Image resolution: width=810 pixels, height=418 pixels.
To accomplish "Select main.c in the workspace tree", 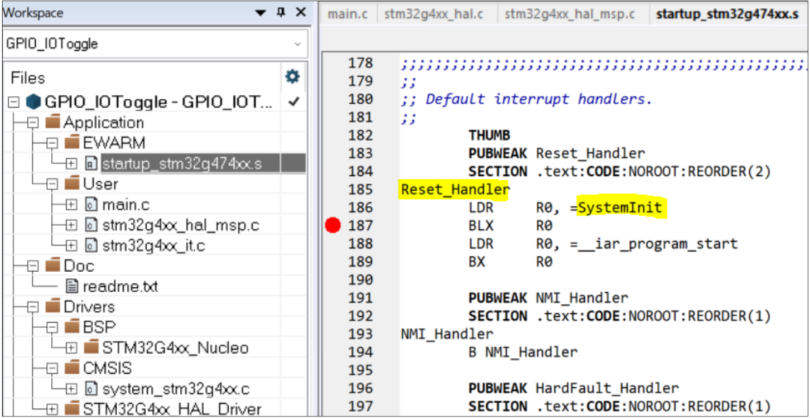I will [126, 205].
